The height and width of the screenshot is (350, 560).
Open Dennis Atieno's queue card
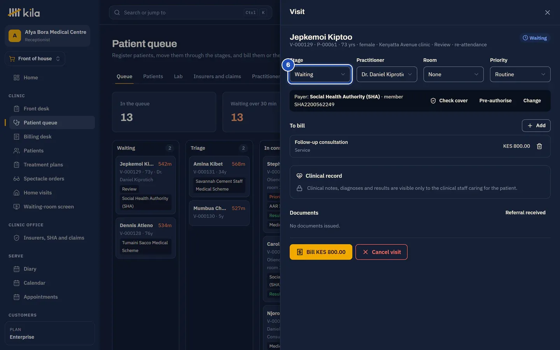coord(145,238)
